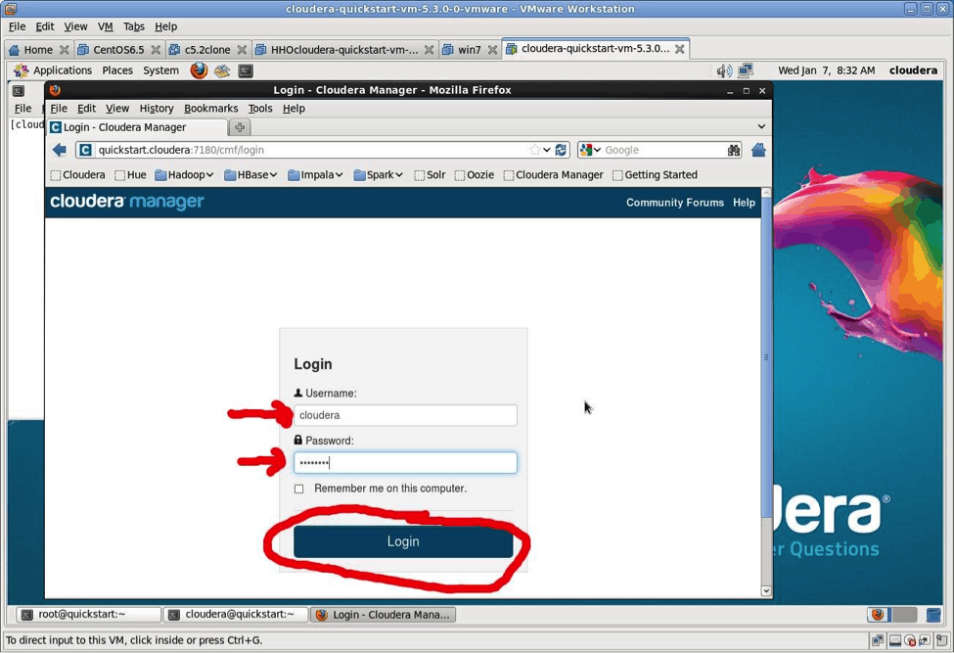Click the volume speaker icon in panel

click(723, 70)
